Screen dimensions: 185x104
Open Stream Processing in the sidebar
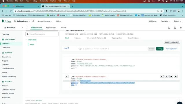[x=9, y=76]
